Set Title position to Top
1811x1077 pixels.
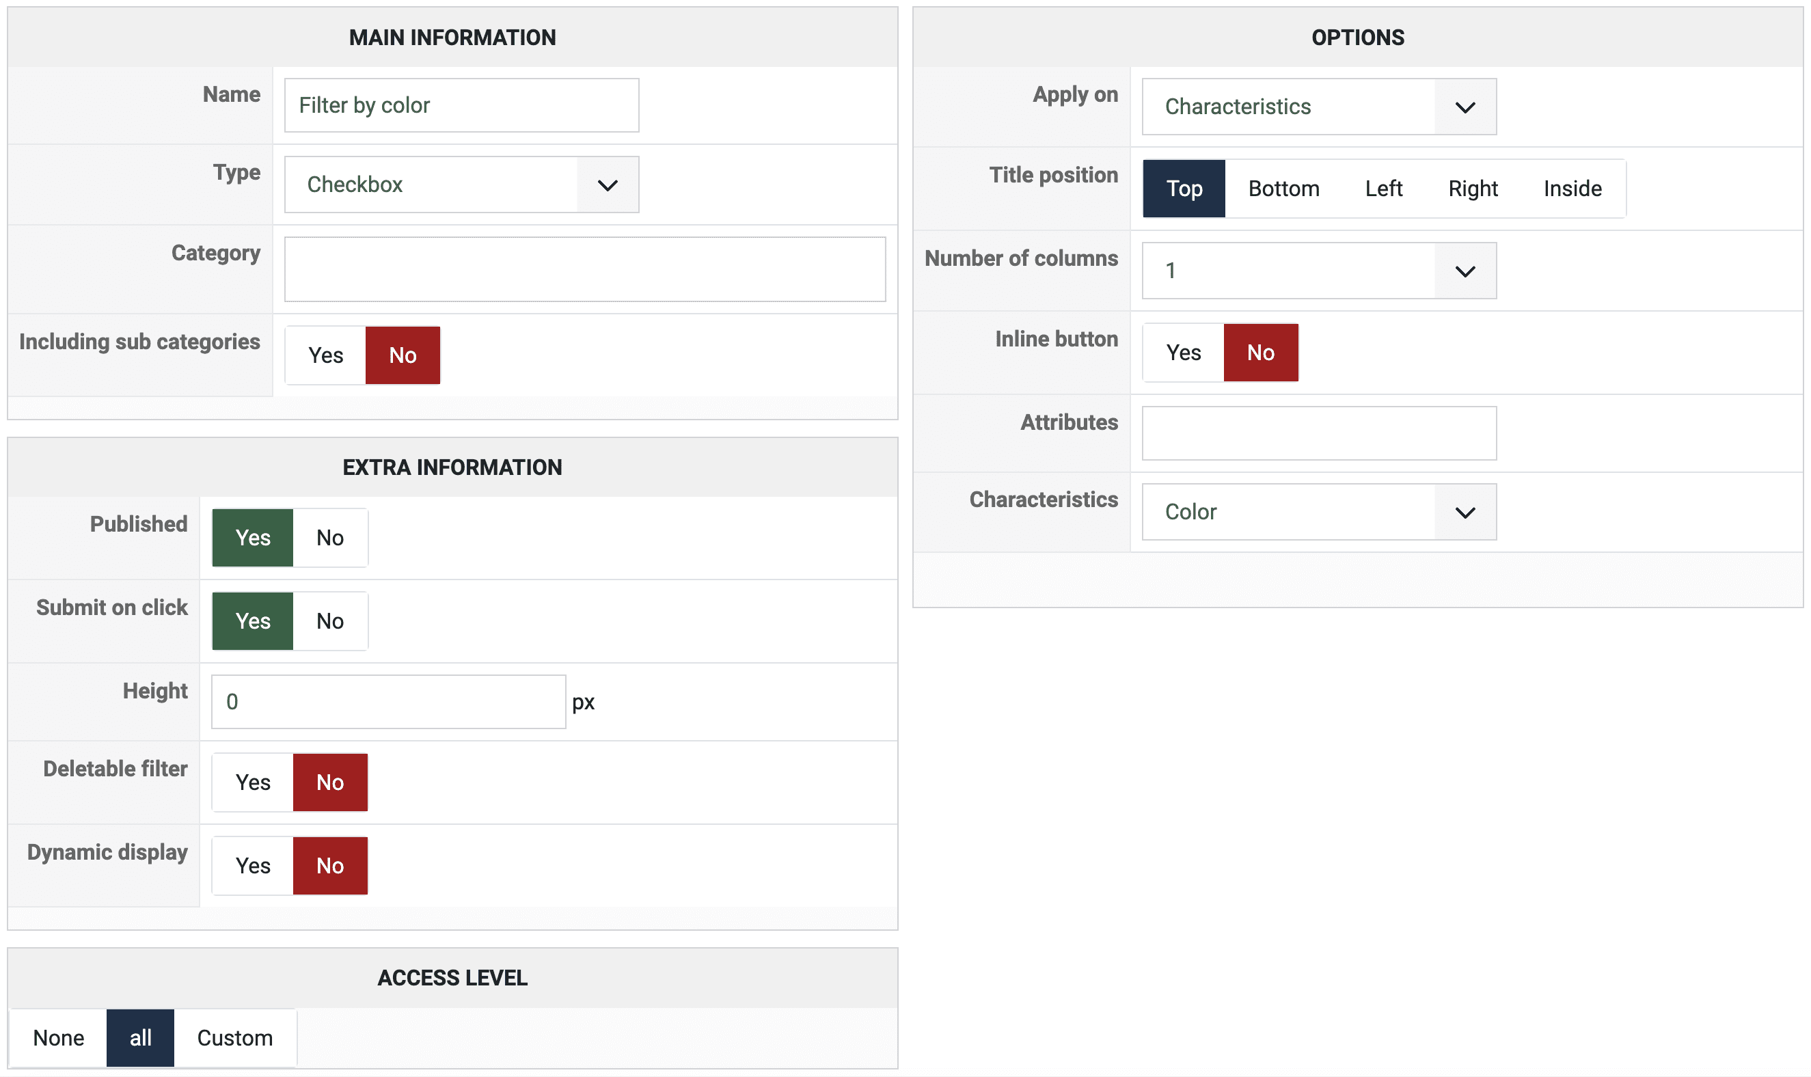pos(1184,189)
